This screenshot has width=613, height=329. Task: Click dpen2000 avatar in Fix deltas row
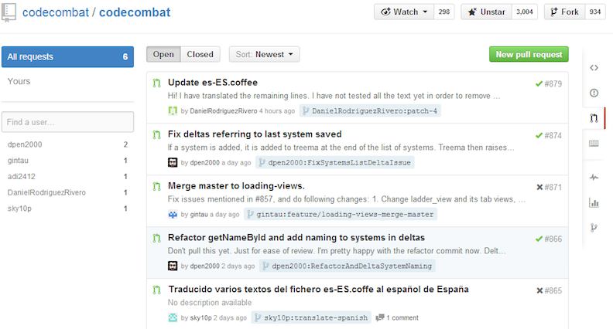pos(173,162)
